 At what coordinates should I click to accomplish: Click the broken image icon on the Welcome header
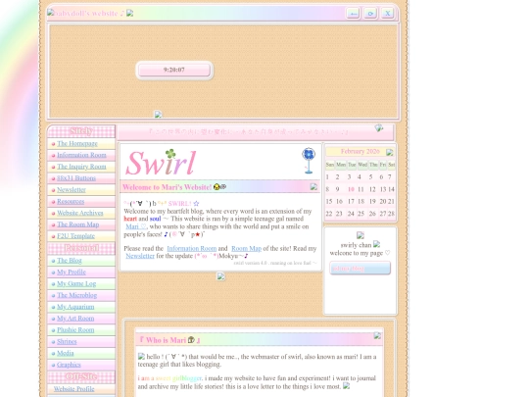[x=313, y=186]
